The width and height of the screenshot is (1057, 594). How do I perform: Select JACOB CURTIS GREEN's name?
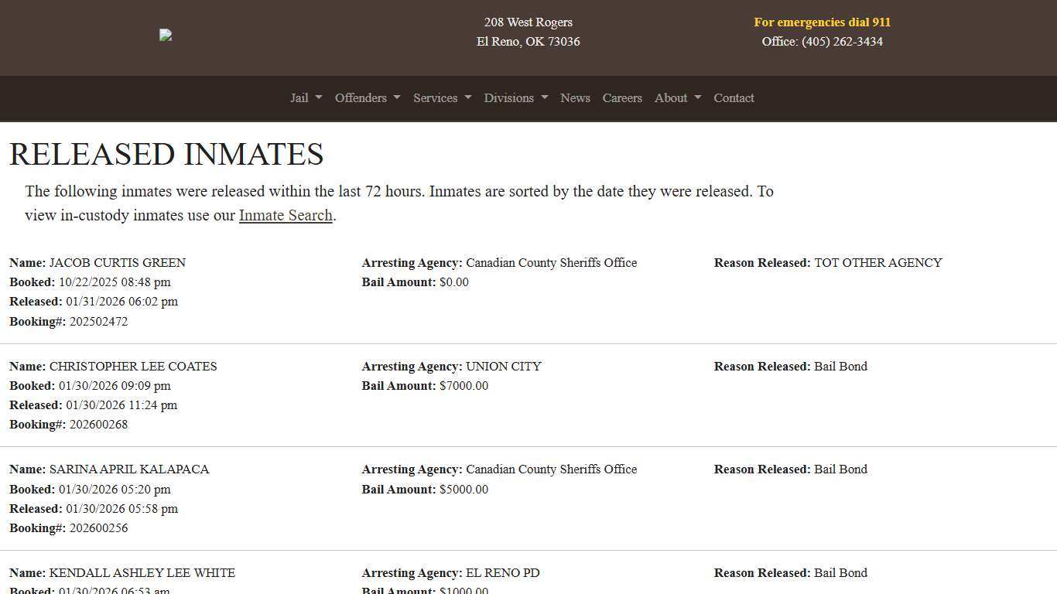tap(117, 262)
